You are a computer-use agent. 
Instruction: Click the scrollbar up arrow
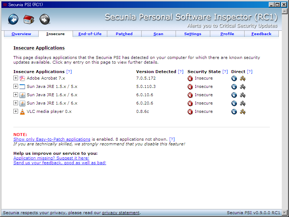pyautogui.click(x=285, y=12)
